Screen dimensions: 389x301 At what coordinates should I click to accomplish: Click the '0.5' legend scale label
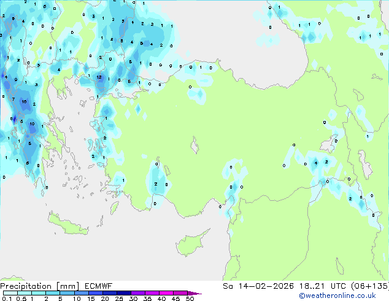click(x=21, y=299)
